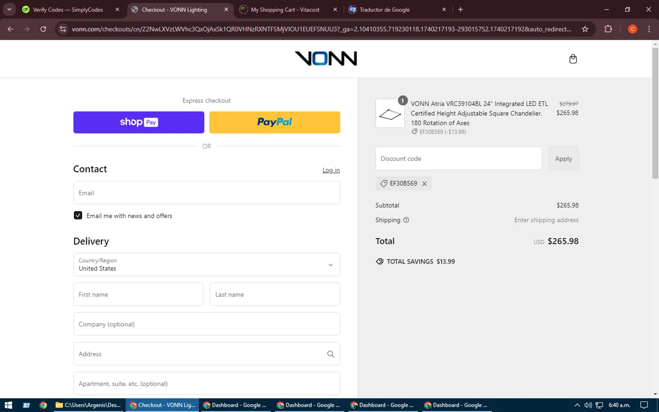
Task: Switch to My Shopping Cart Vitacost tab
Action: coord(285,10)
